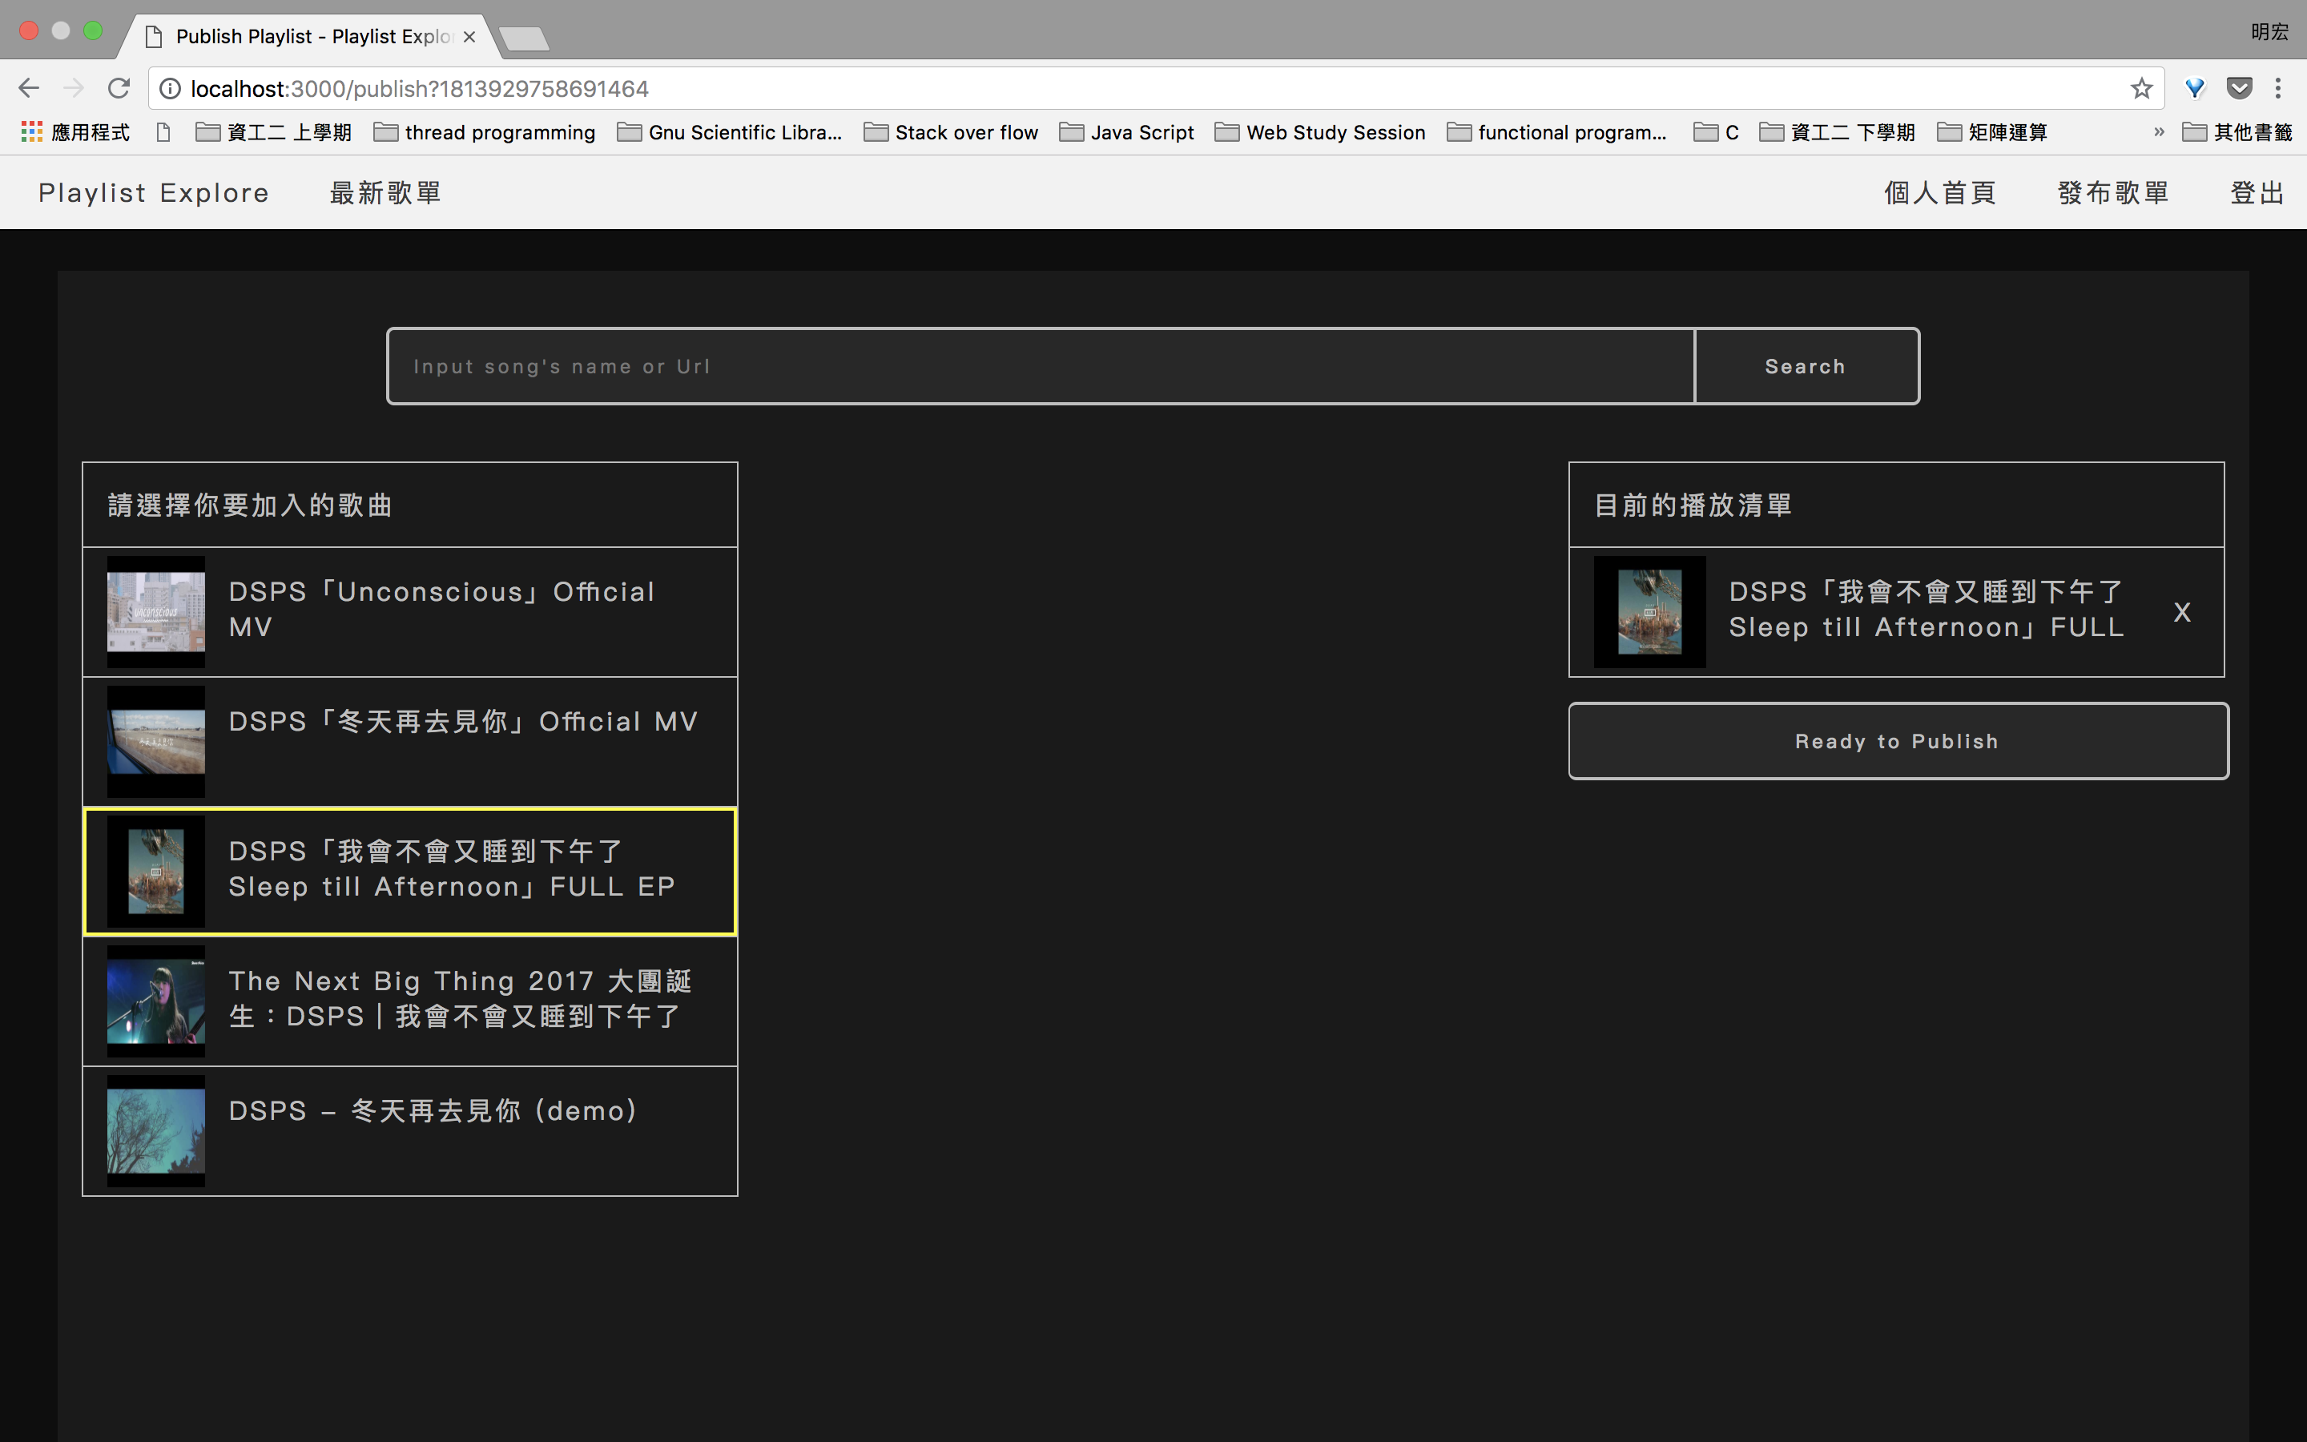Select DSPS Unconscious Official MV thumbnail

155,612
